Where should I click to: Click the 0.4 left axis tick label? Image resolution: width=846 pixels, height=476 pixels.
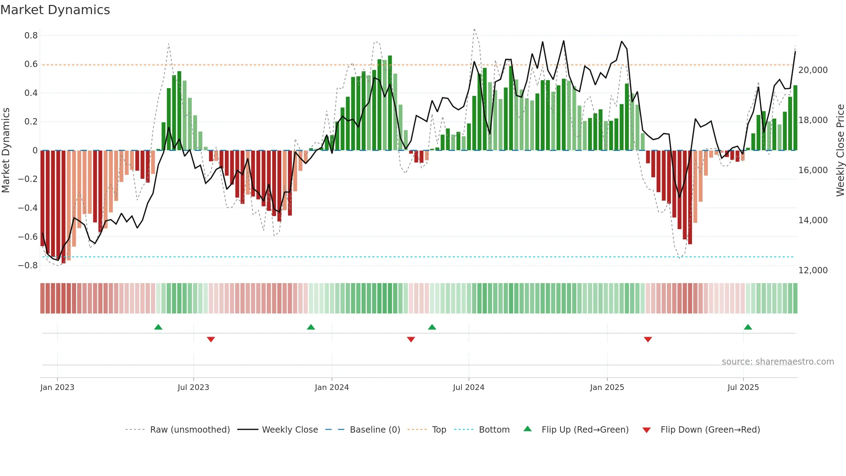point(31,93)
